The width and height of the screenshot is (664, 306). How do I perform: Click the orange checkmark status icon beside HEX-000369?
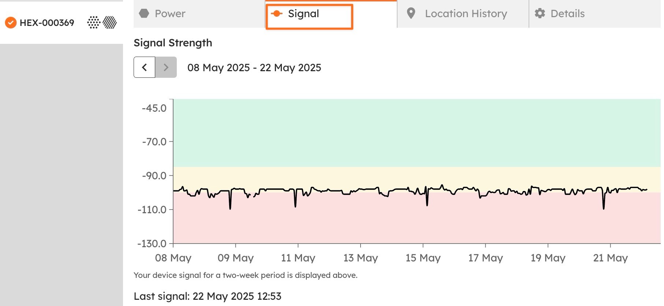(11, 23)
